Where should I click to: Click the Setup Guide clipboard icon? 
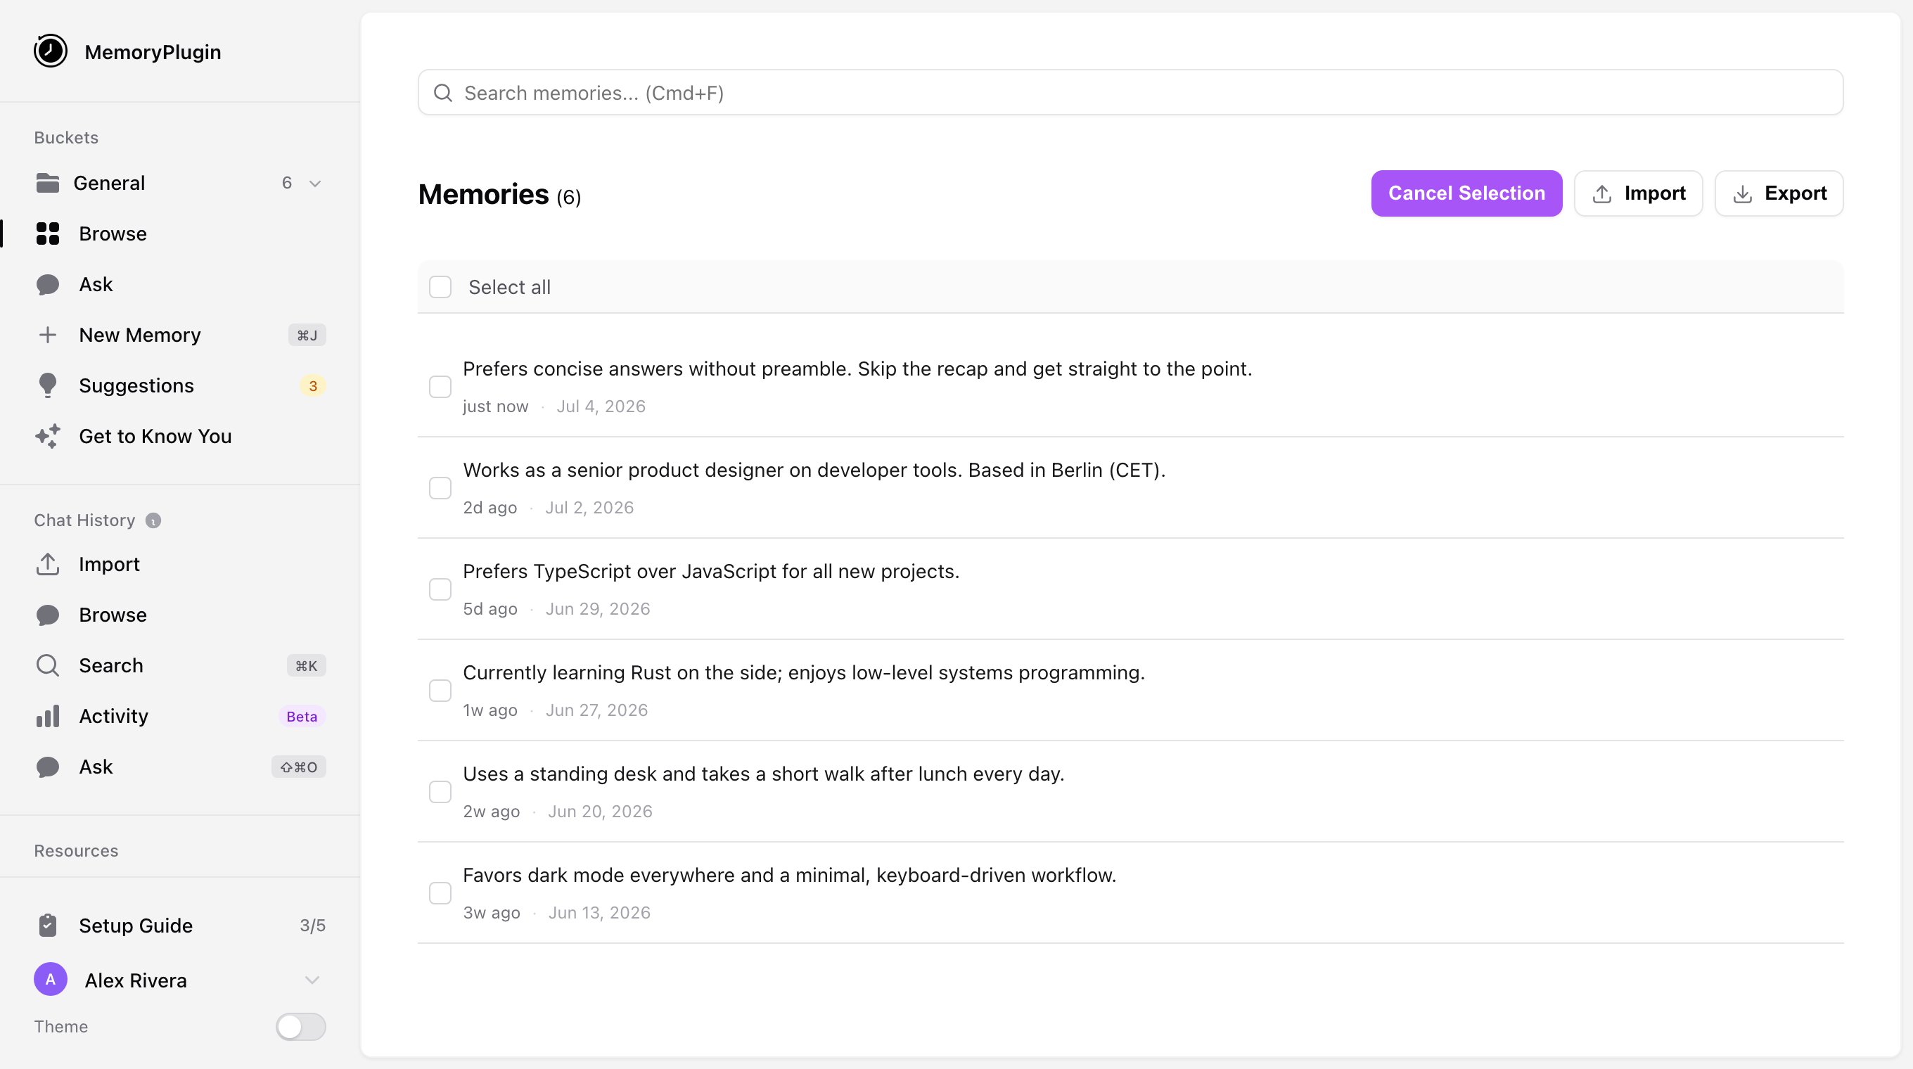click(x=48, y=925)
